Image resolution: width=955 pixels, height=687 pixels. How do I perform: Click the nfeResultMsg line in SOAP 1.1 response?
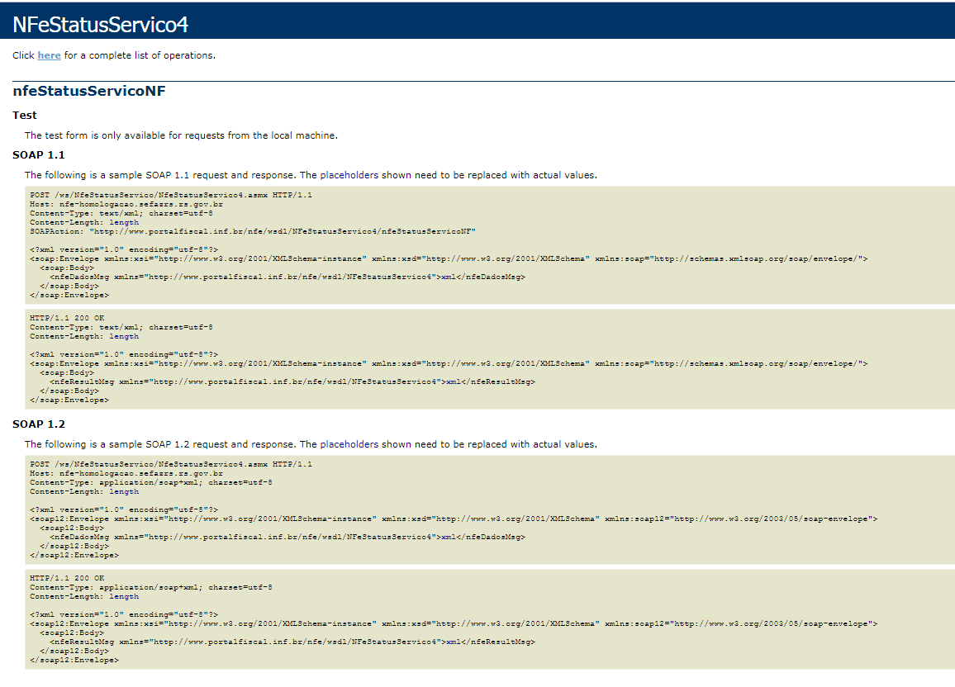point(292,382)
